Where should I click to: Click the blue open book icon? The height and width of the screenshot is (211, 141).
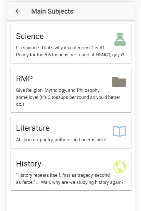[x=120, y=131]
